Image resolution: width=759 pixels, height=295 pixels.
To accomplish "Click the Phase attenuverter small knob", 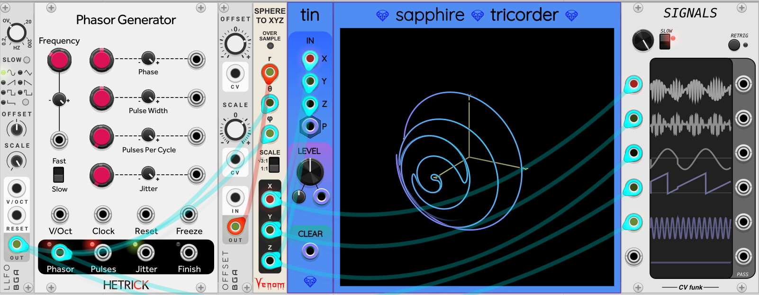I will tap(148, 58).
